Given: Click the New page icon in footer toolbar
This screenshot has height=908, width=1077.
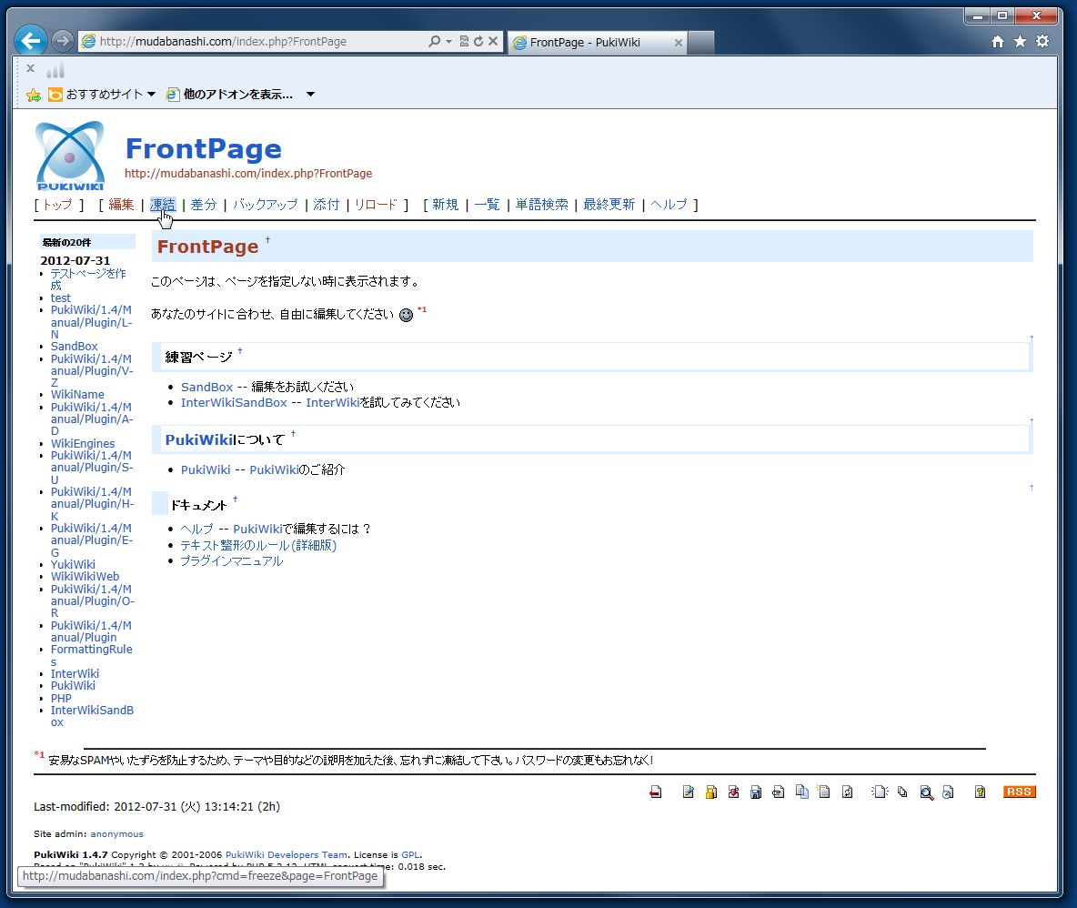Looking at the screenshot, I should point(880,792).
